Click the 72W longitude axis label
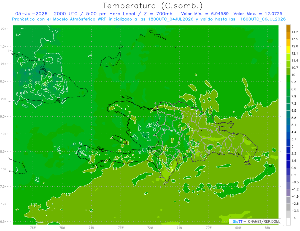Screen dimensions: 300x231 pyautogui.click(x=150, y=228)
